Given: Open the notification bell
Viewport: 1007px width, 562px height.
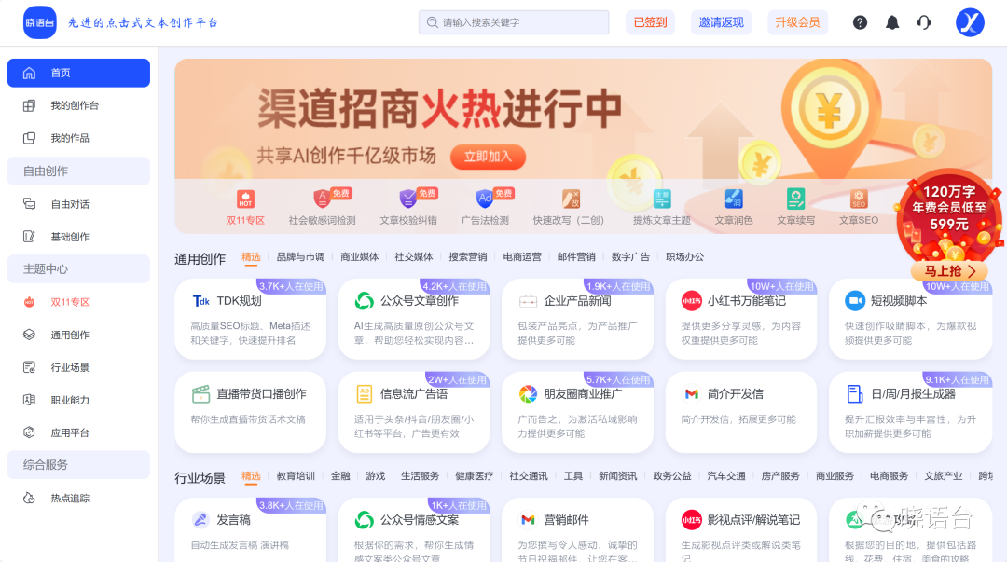Looking at the screenshot, I should tap(891, 21).
